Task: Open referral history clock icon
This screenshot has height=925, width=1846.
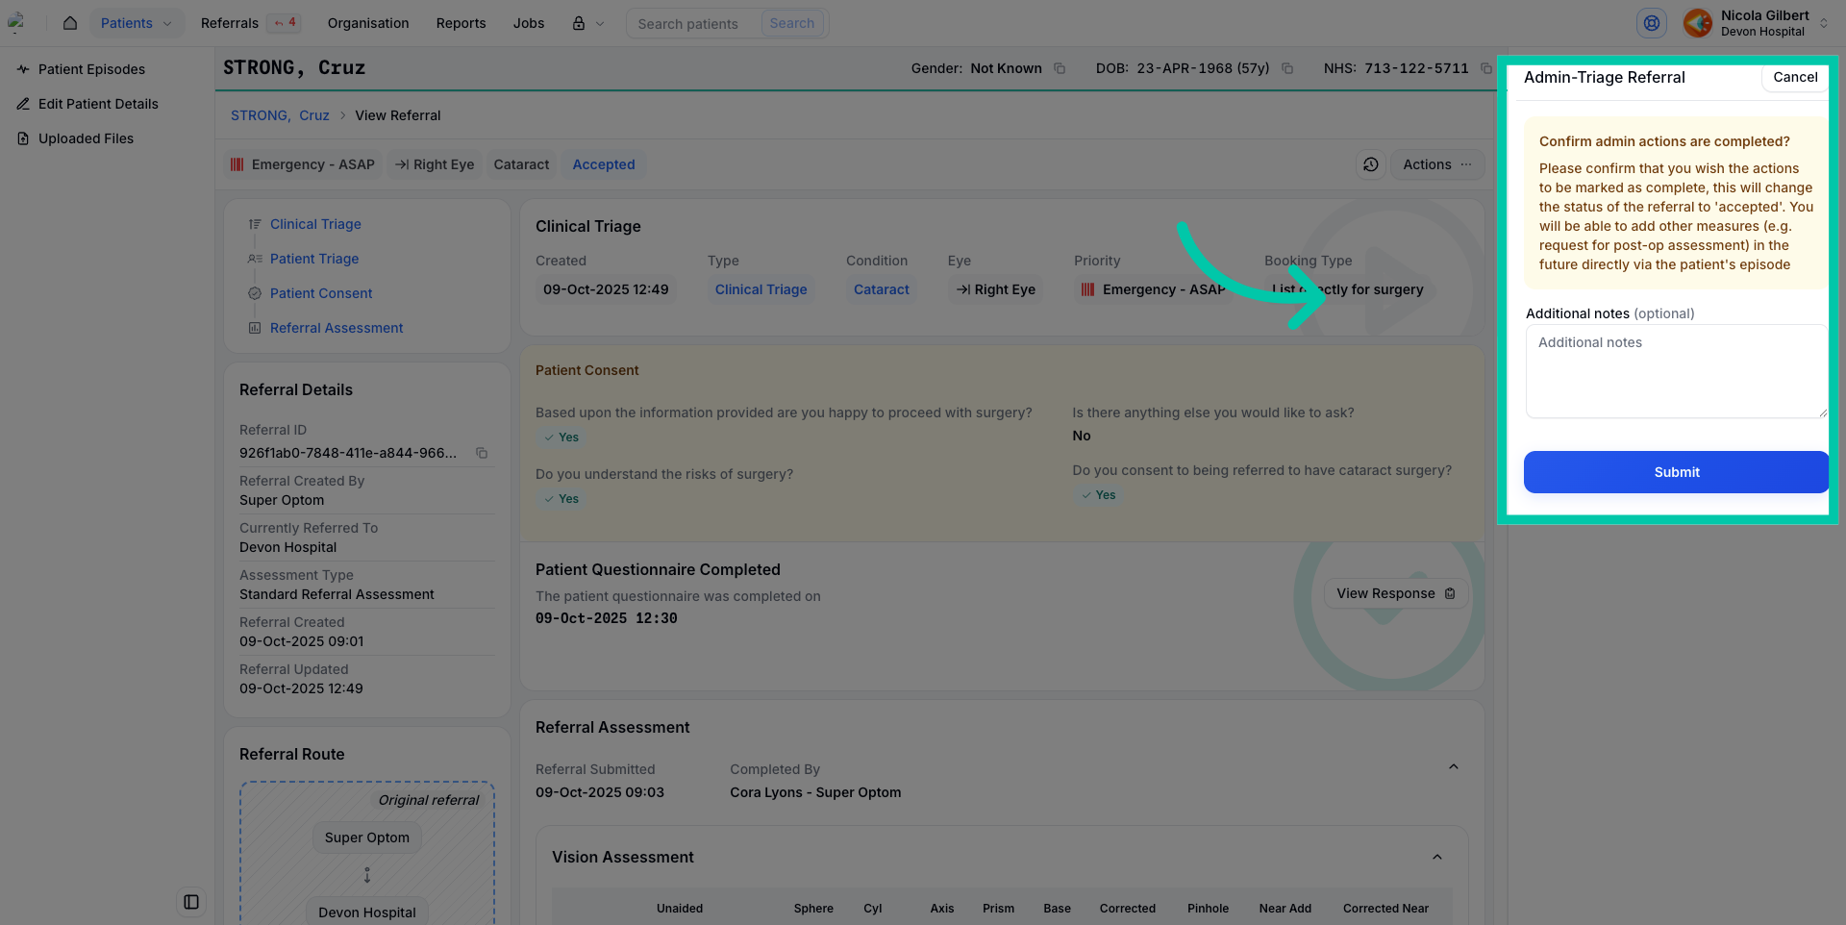Action: tap(1371, 164)
